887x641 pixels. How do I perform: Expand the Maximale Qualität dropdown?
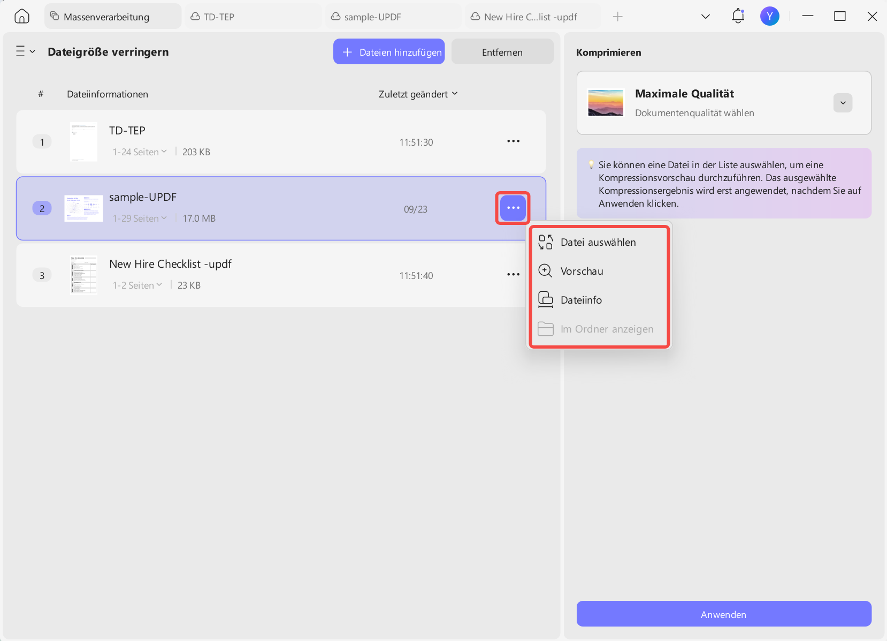pos(843,103)
